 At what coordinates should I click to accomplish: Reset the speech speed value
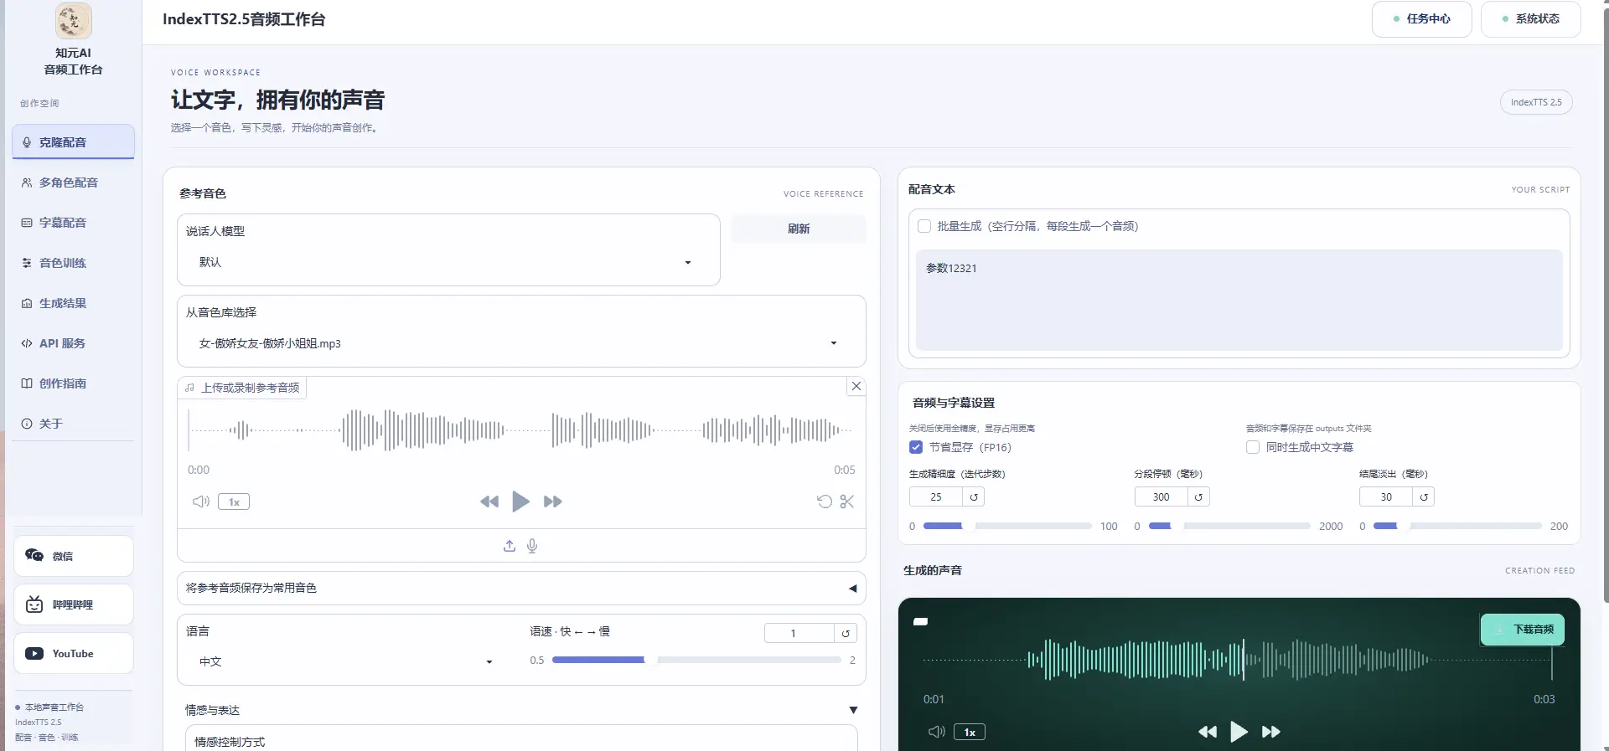pos(846,633)
